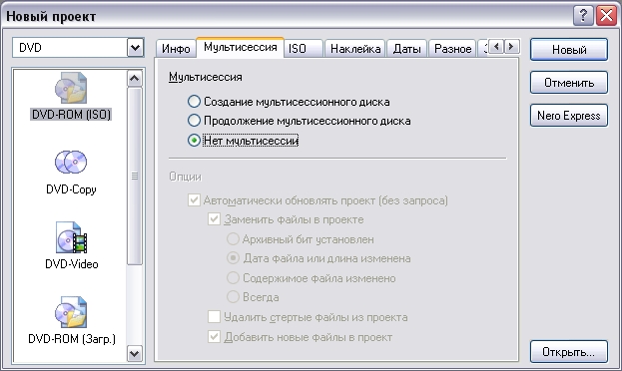Screen dimensions: 622x371
Task: Open the Даты tab
Action: point(406,49)
